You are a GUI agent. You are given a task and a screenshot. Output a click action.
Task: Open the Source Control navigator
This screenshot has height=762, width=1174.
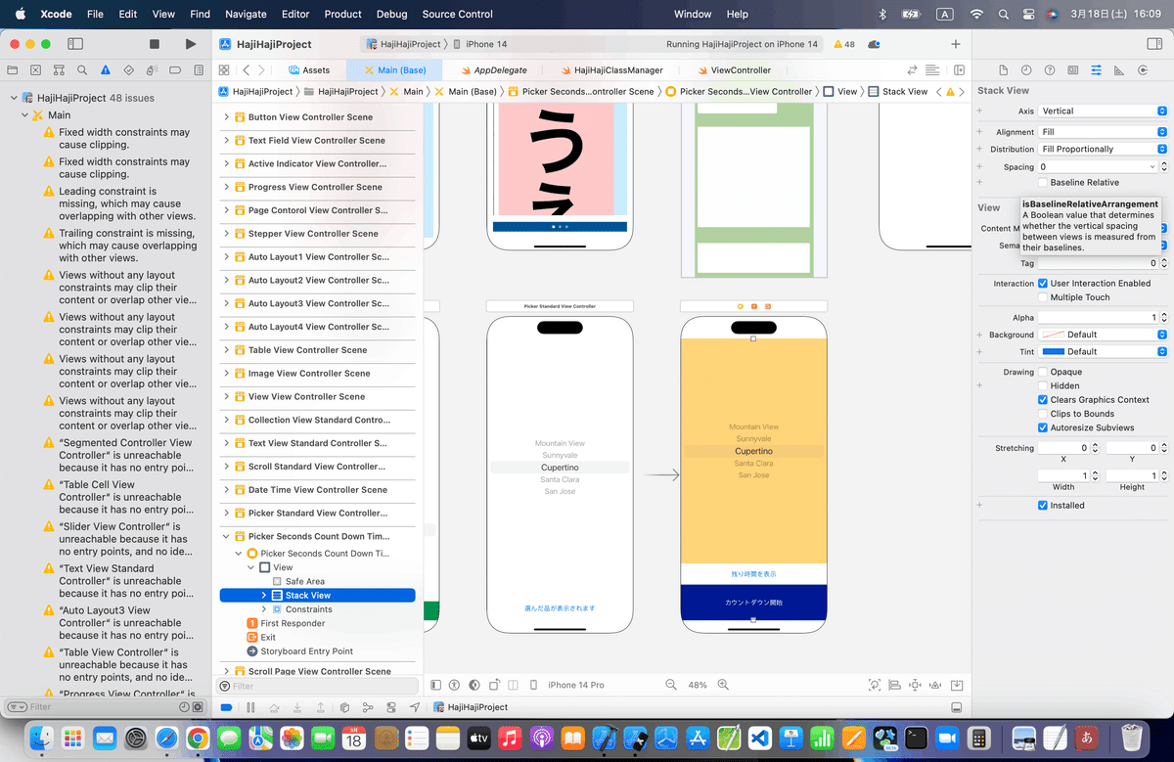click(36, 70)
